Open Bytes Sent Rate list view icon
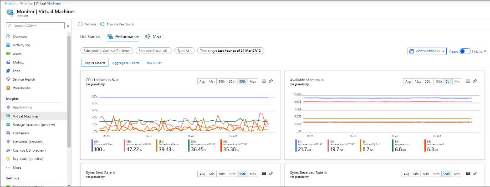Image resolution: width=490 pixels, height=187 pixels. click(x=264, y=173)
